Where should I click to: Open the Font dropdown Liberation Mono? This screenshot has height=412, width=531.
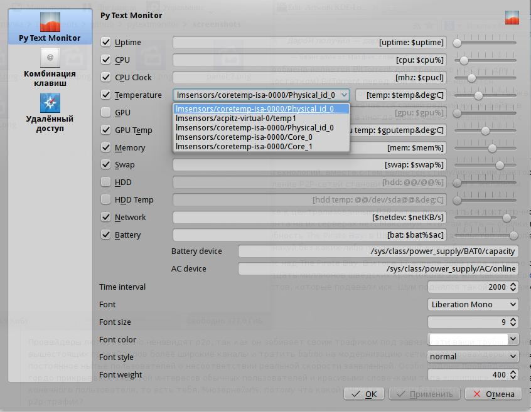[473, 304]
